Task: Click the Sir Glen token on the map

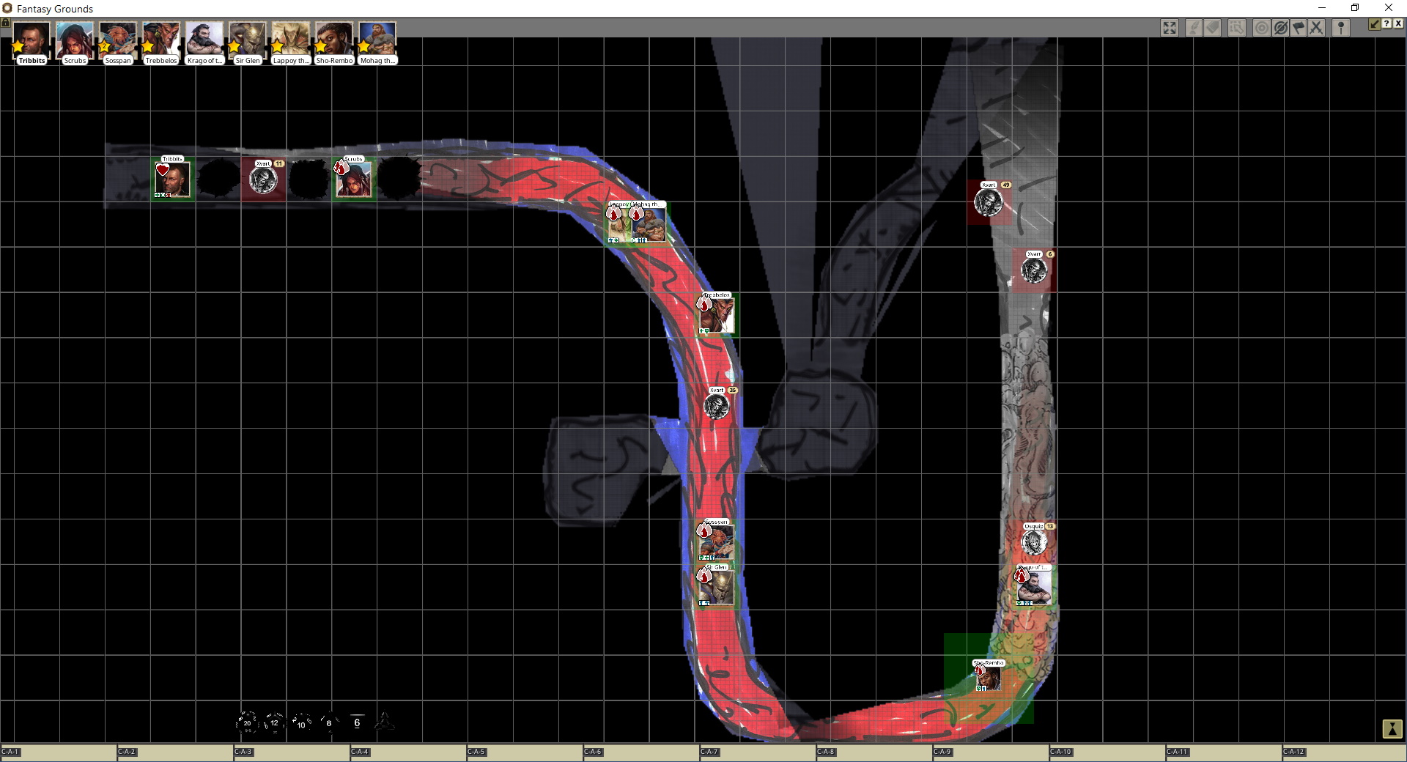Action: [x=717, y=588]
